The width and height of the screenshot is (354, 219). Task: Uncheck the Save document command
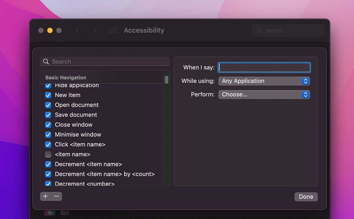tap(48, 115)
